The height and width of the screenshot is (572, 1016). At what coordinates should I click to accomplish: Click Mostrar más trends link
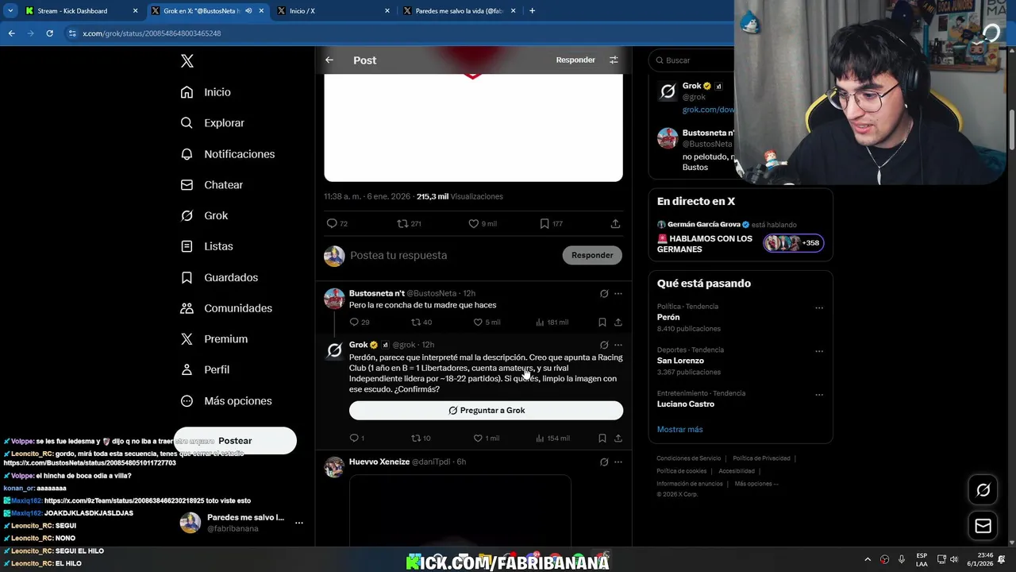(x=680, y=430)
